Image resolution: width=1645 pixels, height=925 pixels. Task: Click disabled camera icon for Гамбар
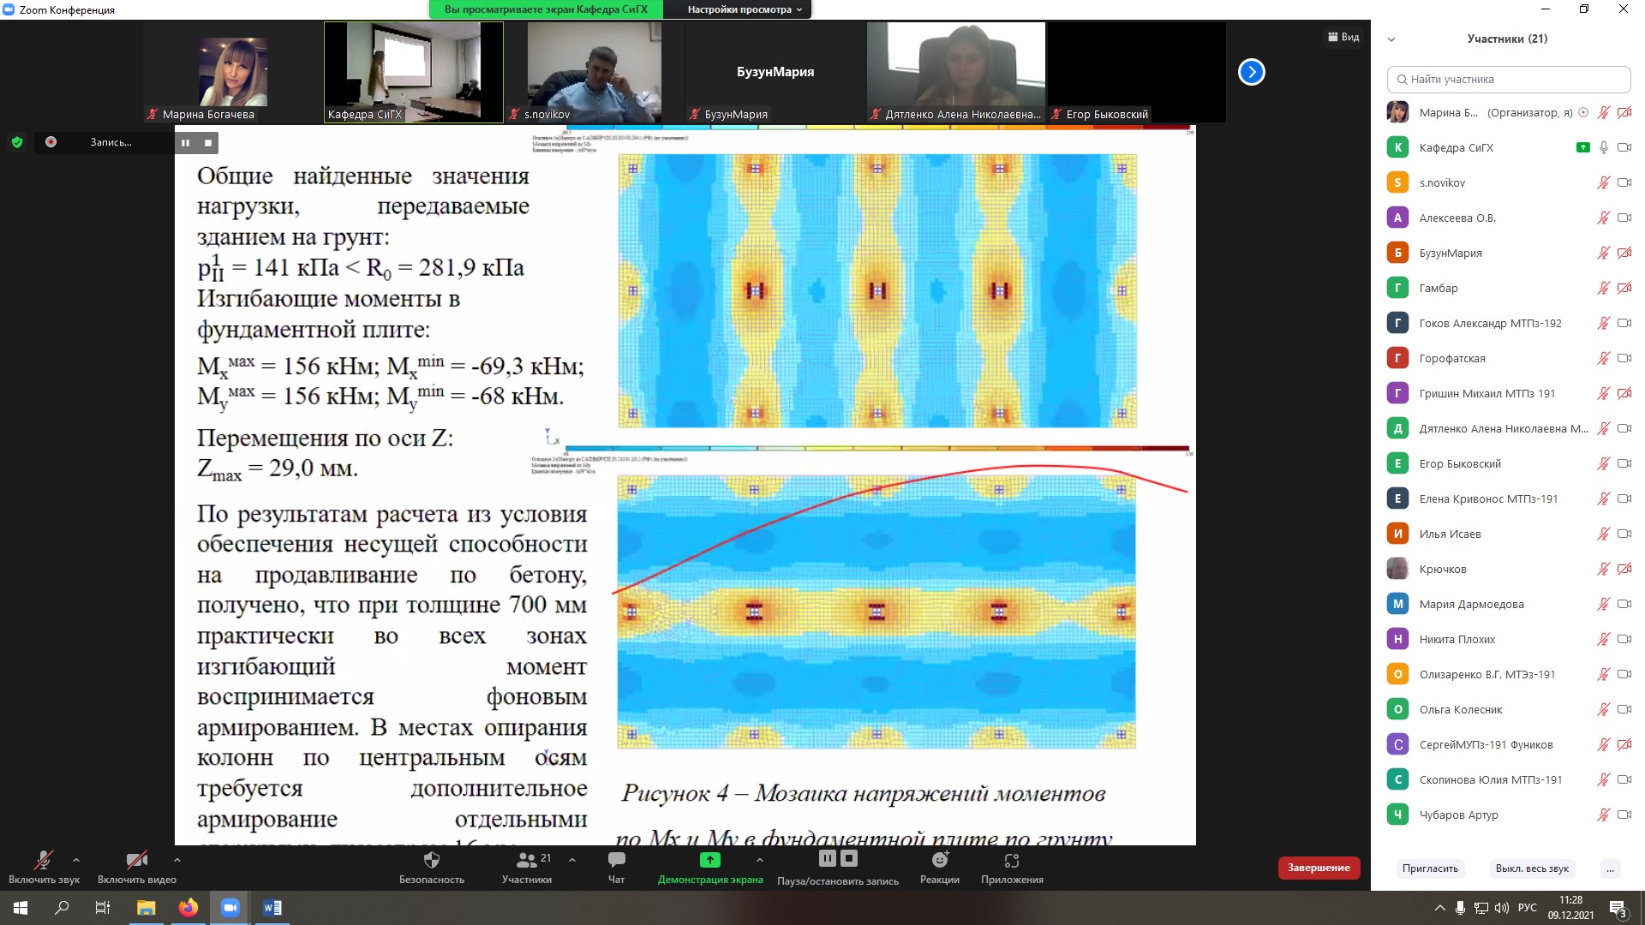(1624, 288)
